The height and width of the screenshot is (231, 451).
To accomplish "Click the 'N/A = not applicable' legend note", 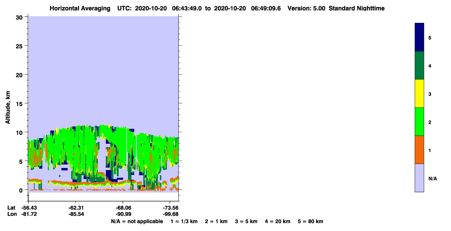I will [x=137, y=221].
